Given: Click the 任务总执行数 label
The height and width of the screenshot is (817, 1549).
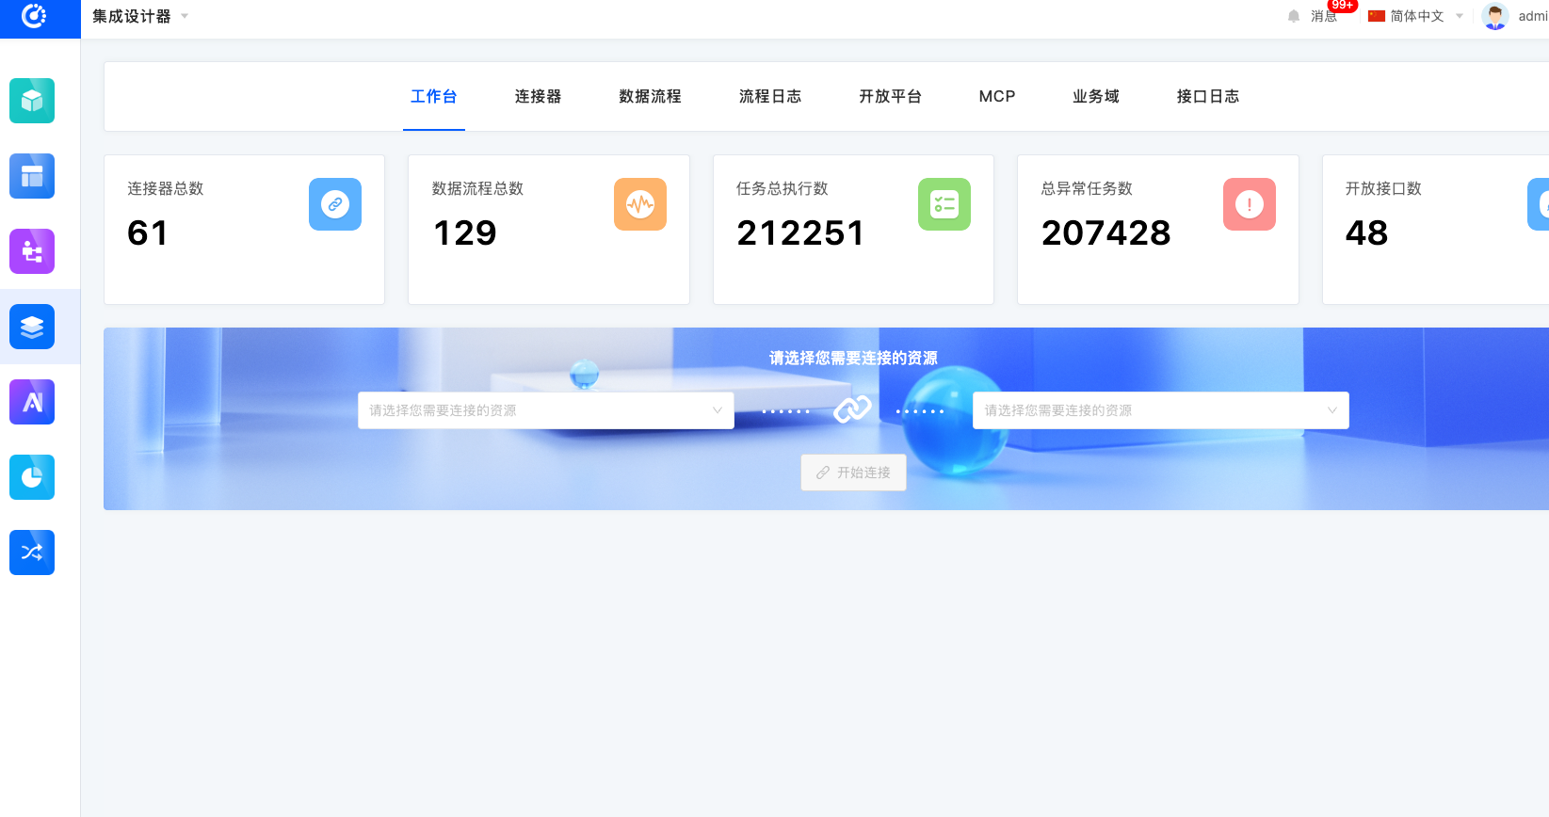Looking at the screenshot, I should point(783,188).
